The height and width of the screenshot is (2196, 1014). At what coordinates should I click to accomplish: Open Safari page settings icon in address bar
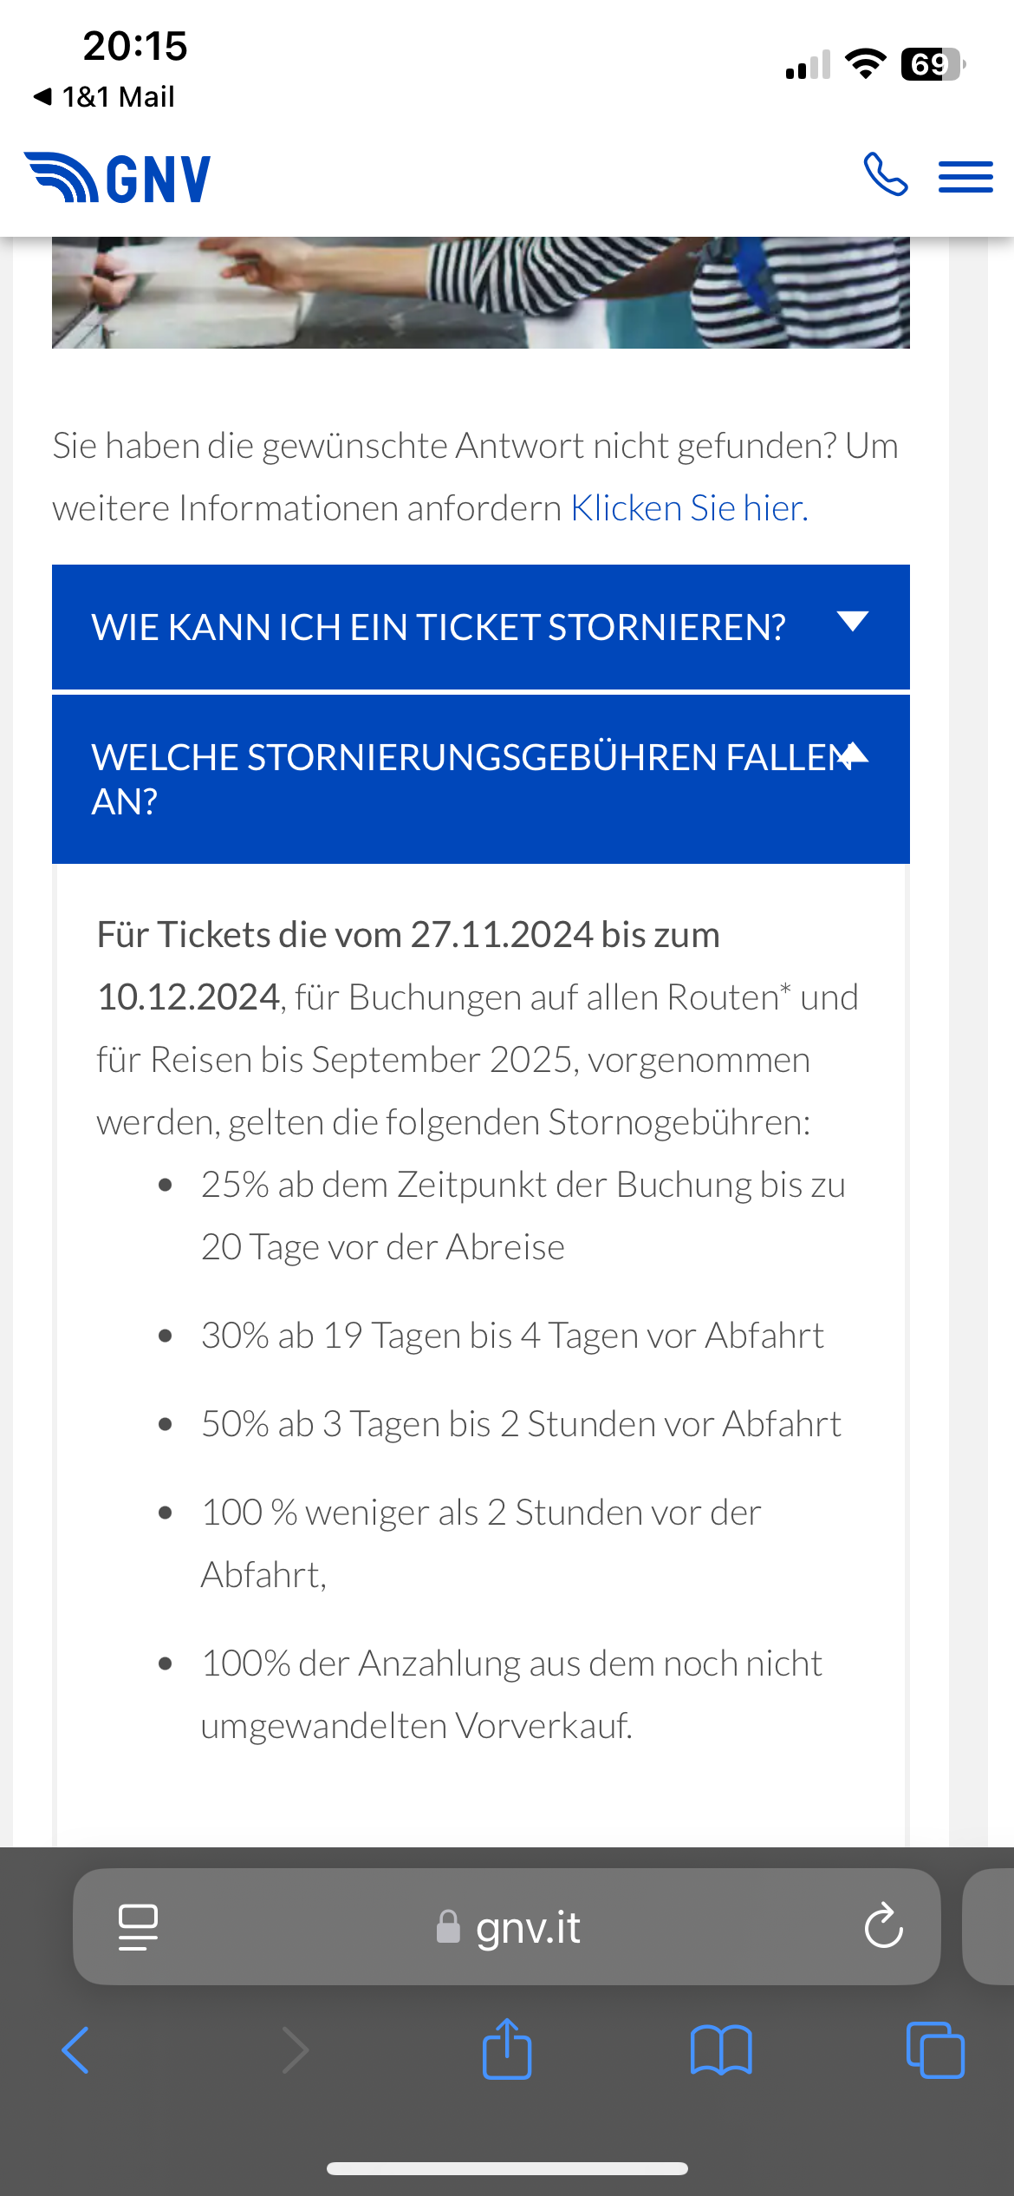point(138,1927)
